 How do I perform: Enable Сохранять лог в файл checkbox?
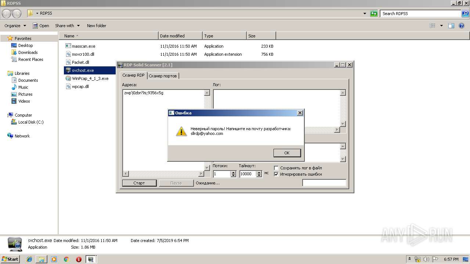pyautogui.click(x=276, y=168)
